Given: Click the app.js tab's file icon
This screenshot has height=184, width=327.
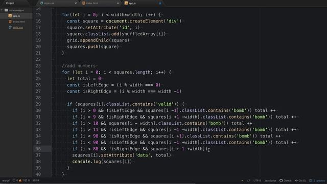Looking at the screenshot, I should 126,3.
